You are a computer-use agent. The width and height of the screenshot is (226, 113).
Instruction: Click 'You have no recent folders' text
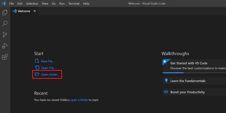52,100
